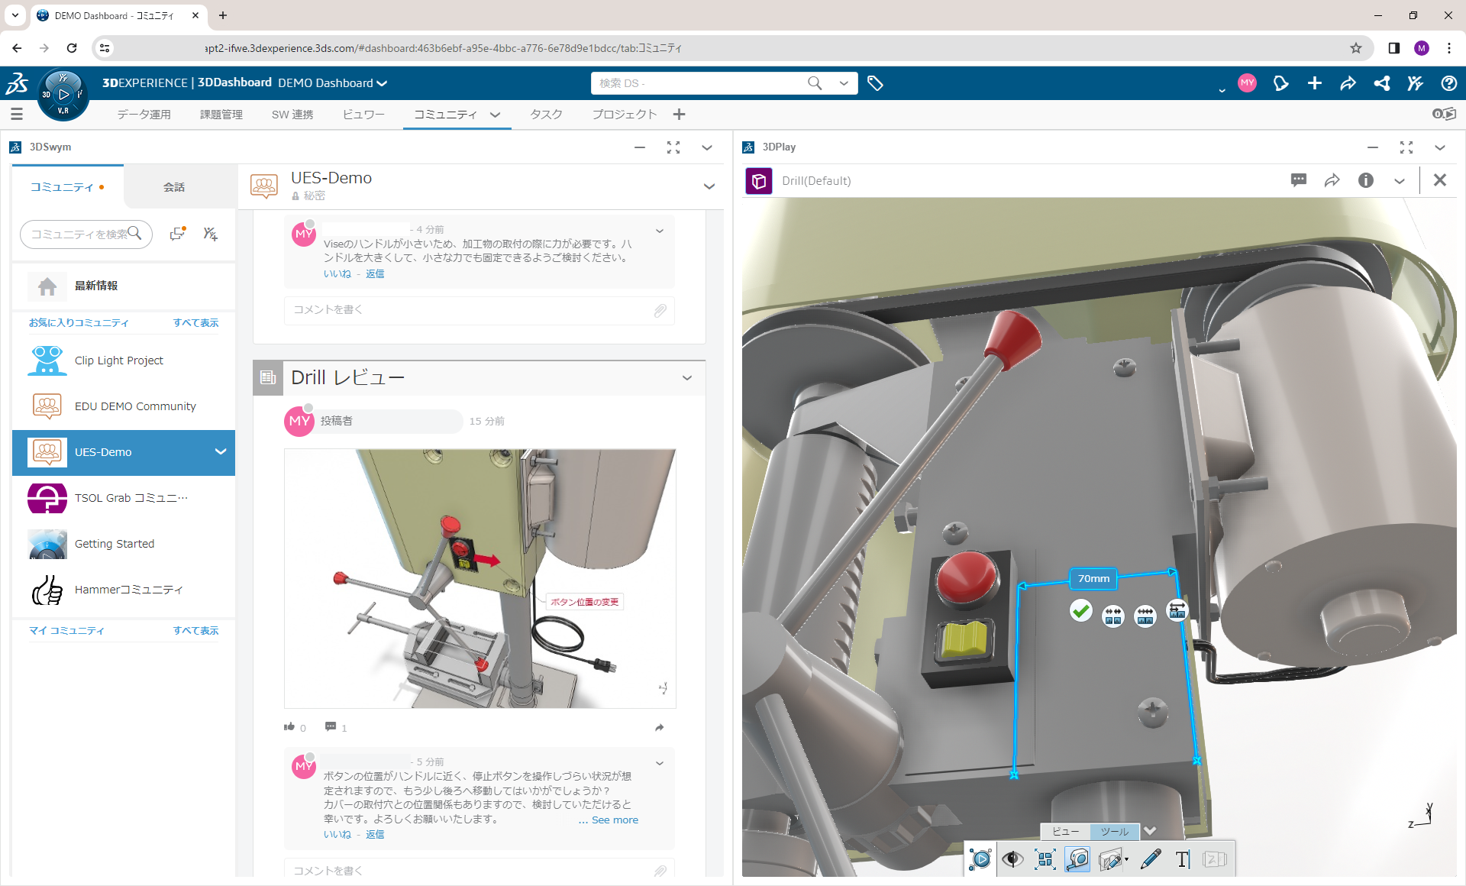Toggle the link widgets icon in the tab bar

pyautogui.click(x=1444, y=114)
